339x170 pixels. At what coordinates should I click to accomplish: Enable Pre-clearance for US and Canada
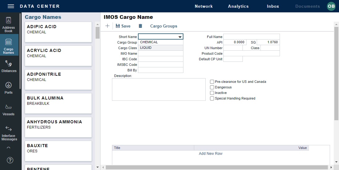click(212, 82)
